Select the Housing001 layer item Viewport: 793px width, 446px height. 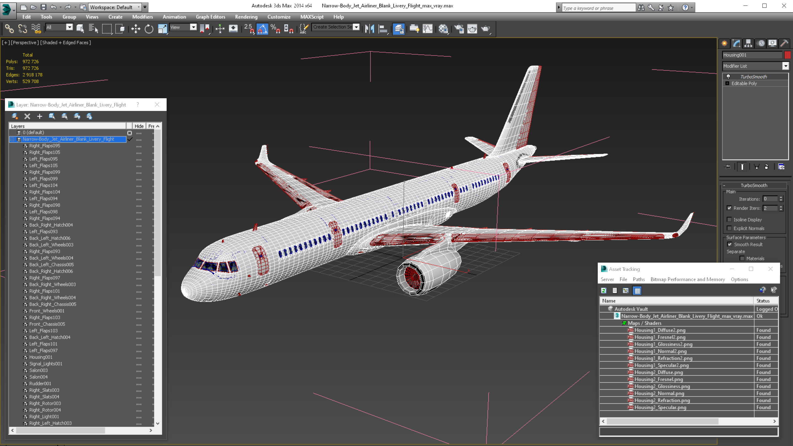click(x=41, y=357)
